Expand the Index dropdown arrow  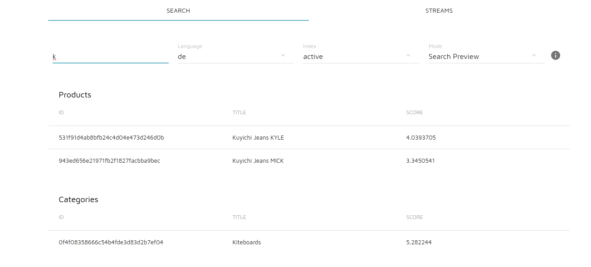point(408,55)
